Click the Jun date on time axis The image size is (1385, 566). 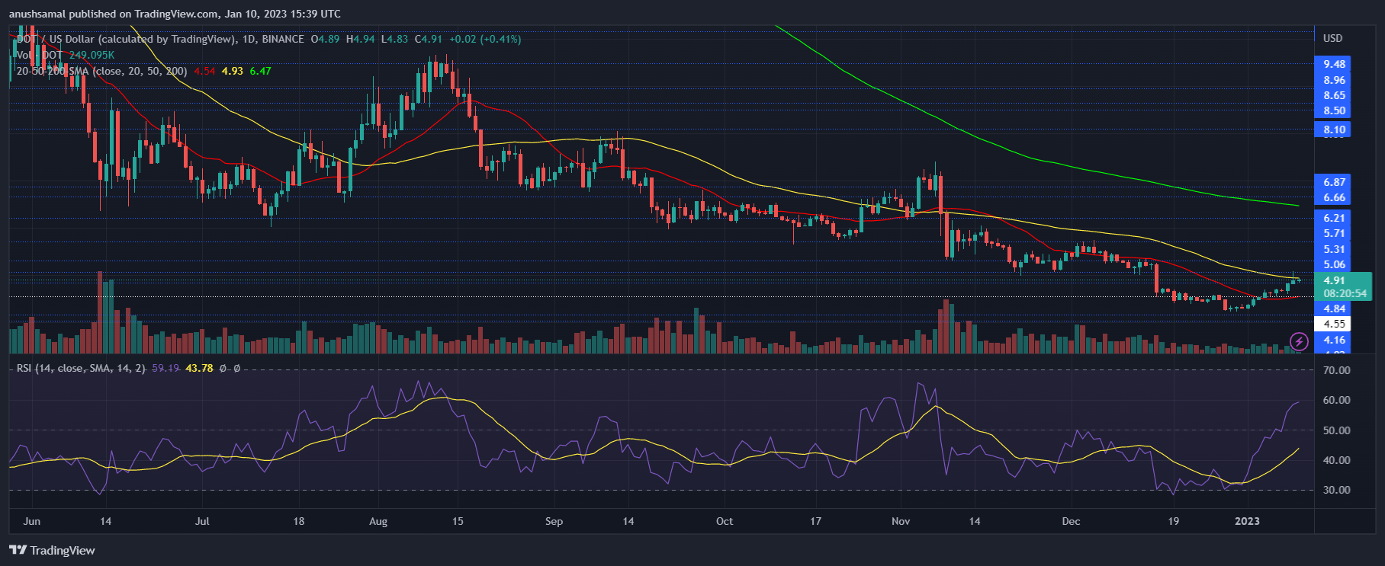pyautogui.click(x=32, y=521)
